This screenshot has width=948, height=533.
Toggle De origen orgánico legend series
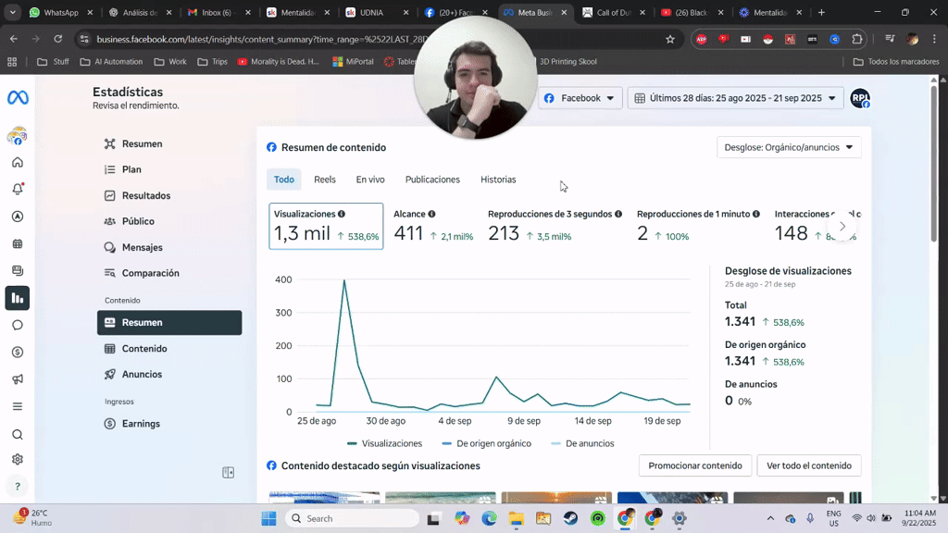(487, 443)
